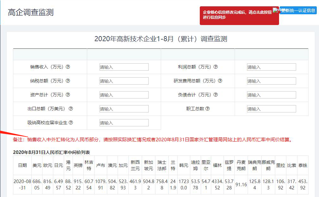The width and height of the screenshot is (319, 197).
Task: Click the 福林 column header
Action: click(217, 165)
